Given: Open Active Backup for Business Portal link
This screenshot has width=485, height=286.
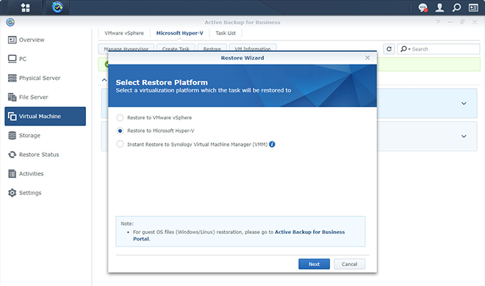Looking at the screenshot, I should pyautogui.click(x=239, y=235).
